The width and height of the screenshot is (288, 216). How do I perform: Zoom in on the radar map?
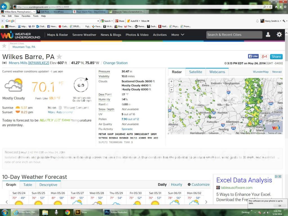pyautogui.click(x=171, y=81)
